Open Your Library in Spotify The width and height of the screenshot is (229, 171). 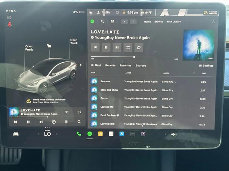point(174,22)
